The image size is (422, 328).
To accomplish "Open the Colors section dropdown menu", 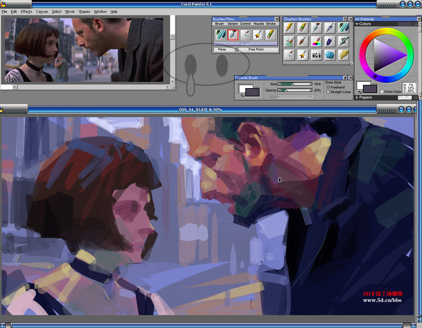I will [x=416, y=24].
